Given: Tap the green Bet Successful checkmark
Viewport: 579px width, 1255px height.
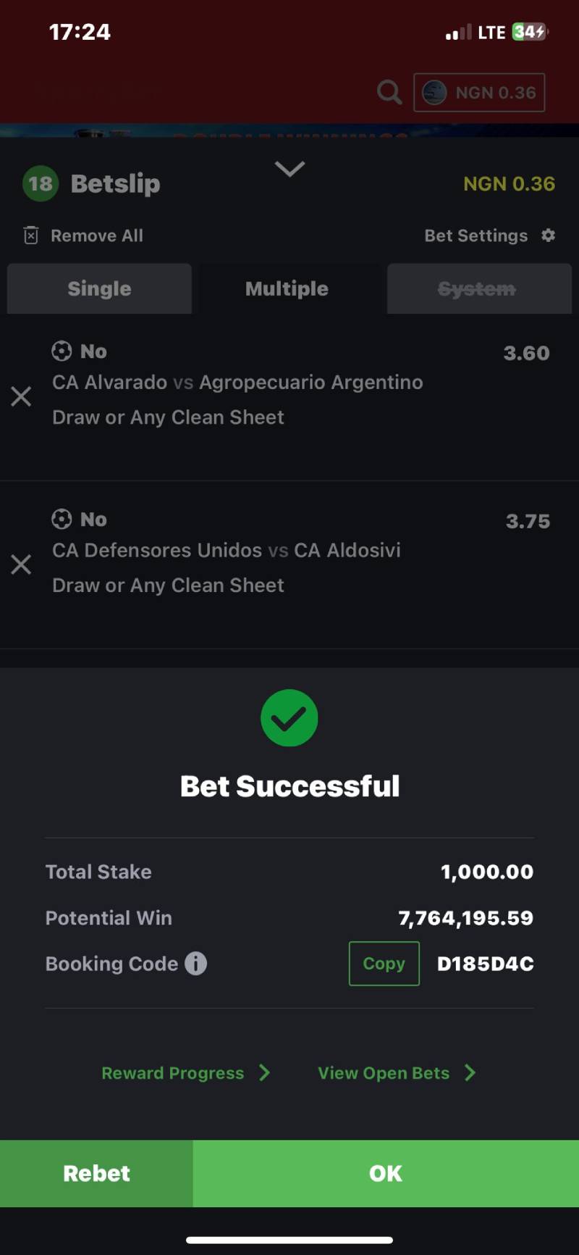Looking at the screenshot, I should coord(289,718).
